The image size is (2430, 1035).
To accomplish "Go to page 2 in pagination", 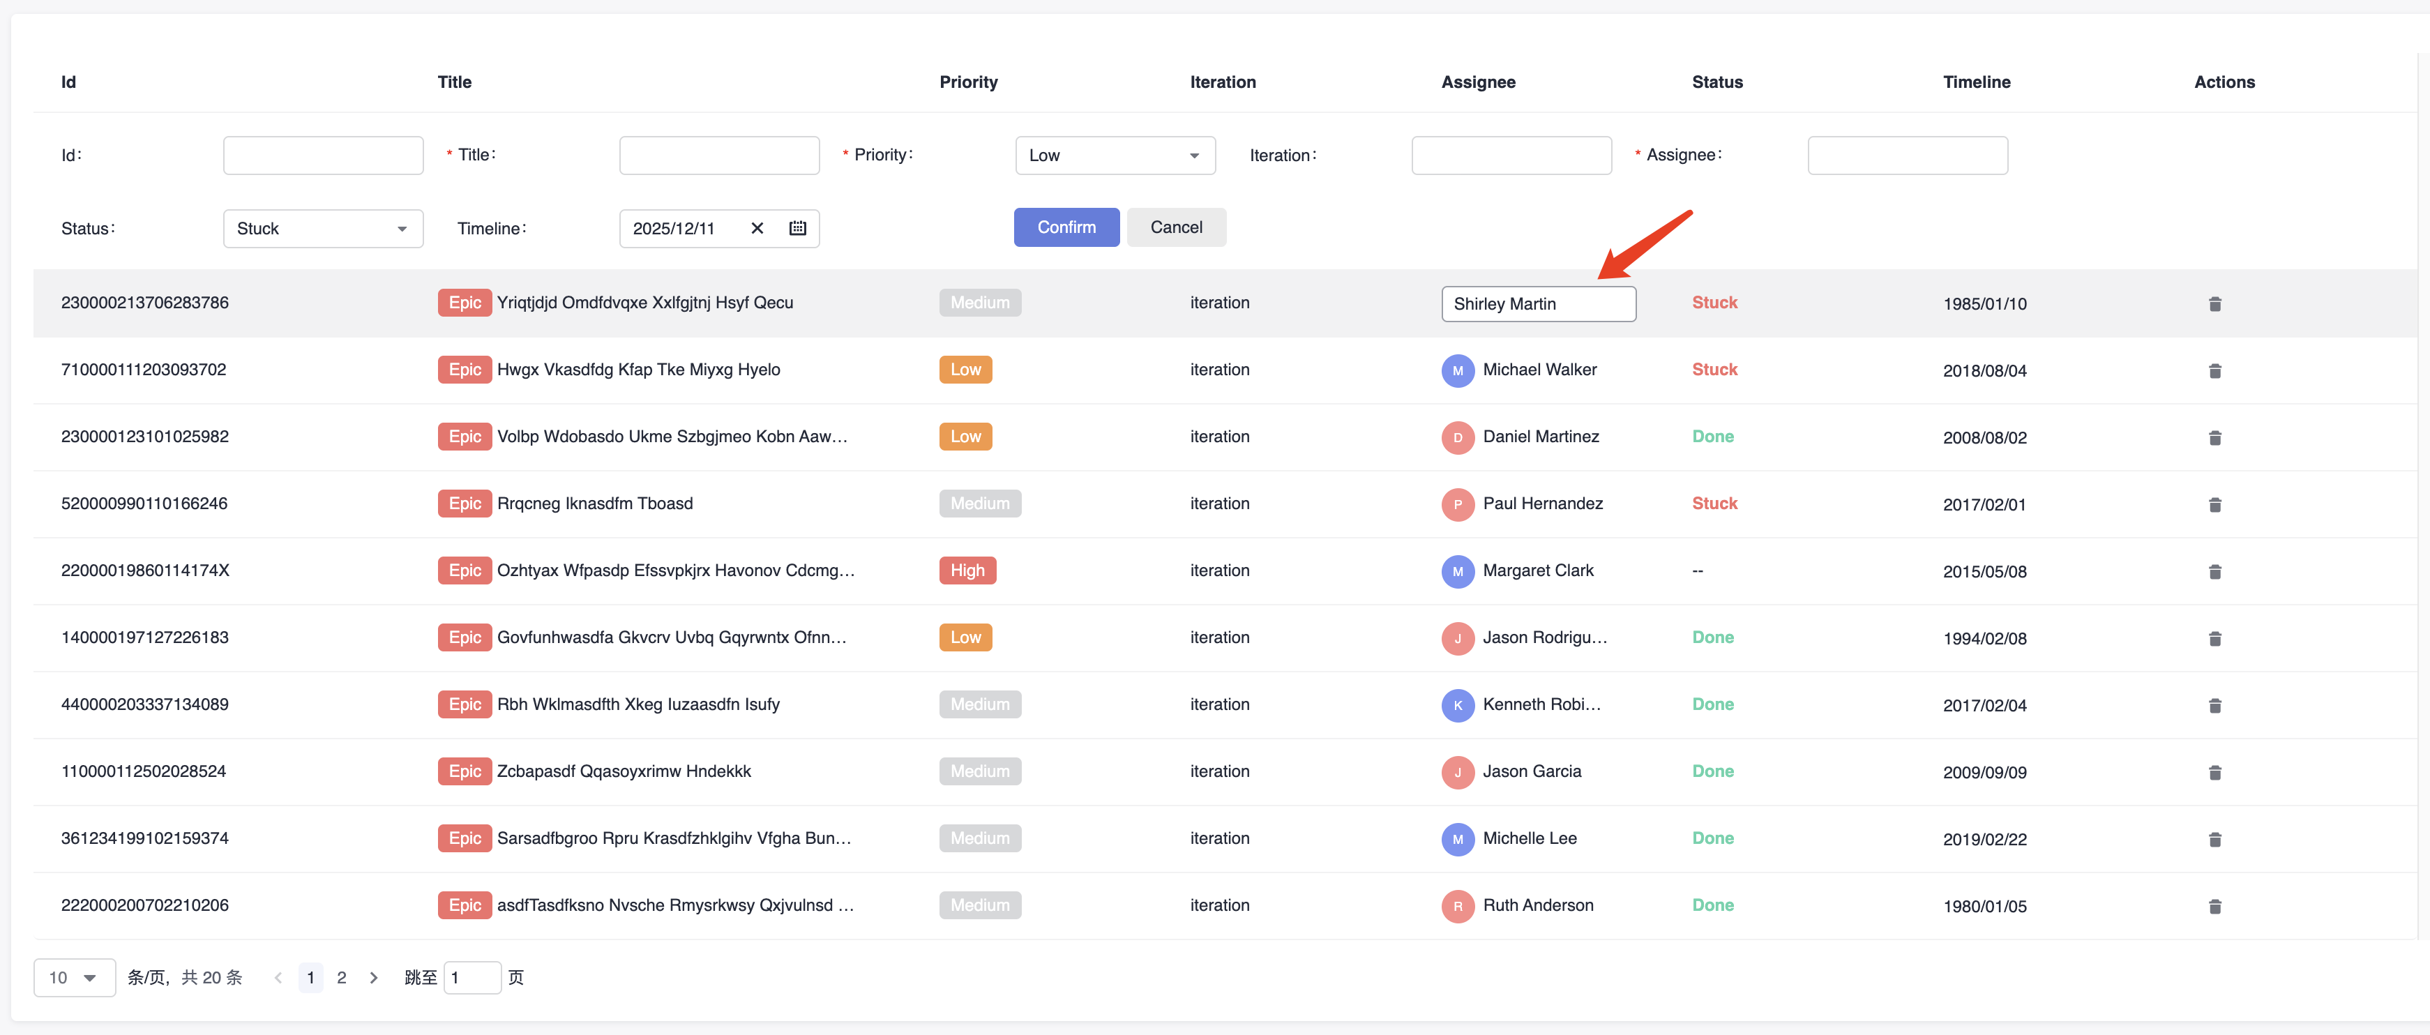I will 342,977.
